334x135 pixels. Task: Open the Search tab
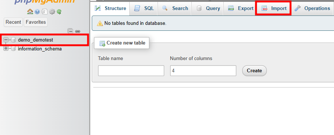pyautogui.click(x=175, y=9)
